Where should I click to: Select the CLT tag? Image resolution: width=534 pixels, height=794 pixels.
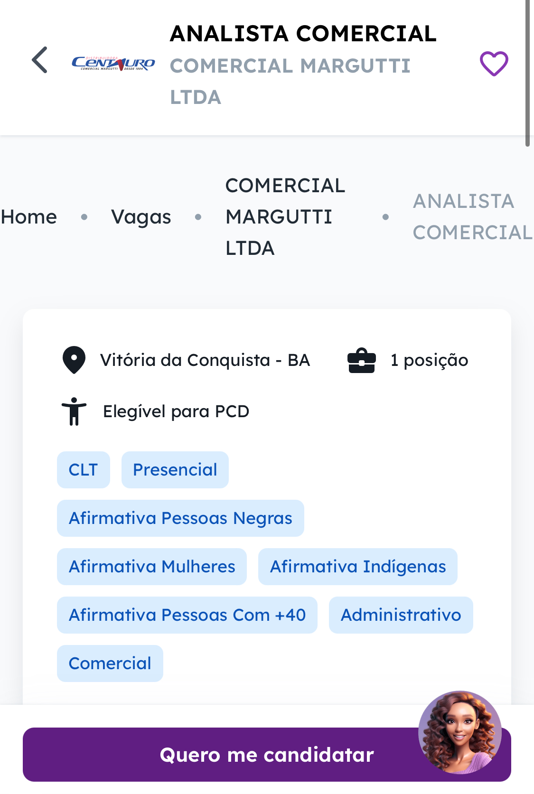84,470
